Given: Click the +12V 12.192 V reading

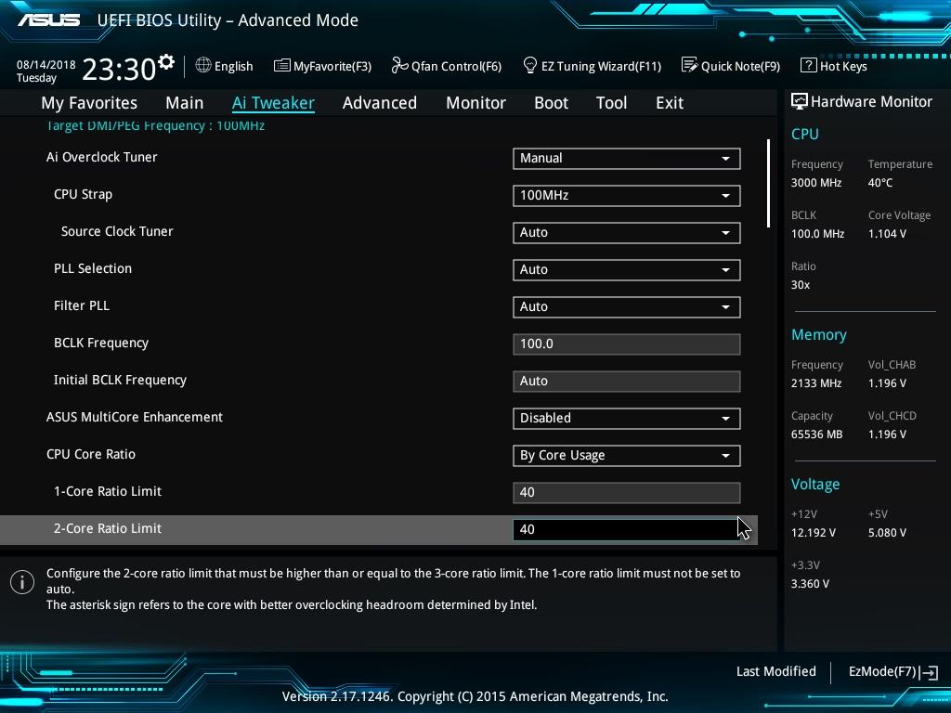Looking at the screenshot, I should pos(814,532).
